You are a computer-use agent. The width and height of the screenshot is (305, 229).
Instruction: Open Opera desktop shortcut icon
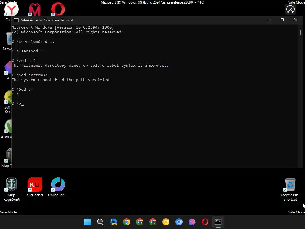click(x=58, y=9)
